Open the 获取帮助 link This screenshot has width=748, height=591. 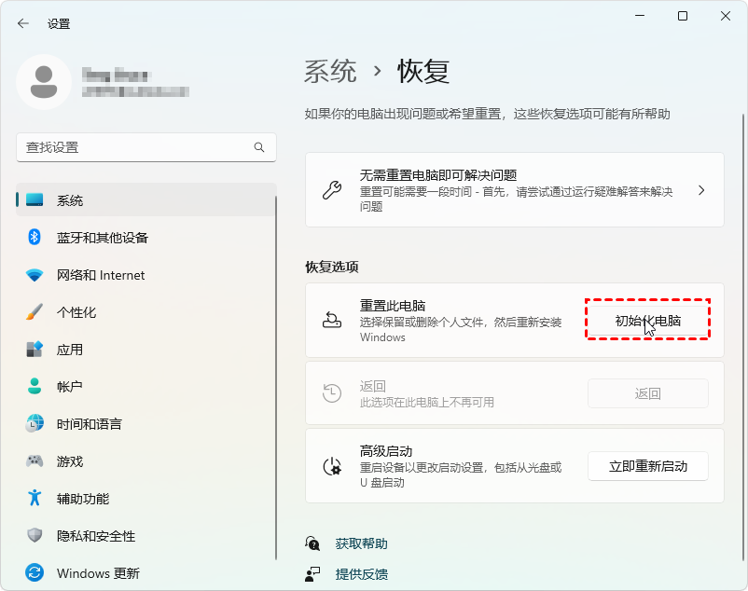[361, 543]
